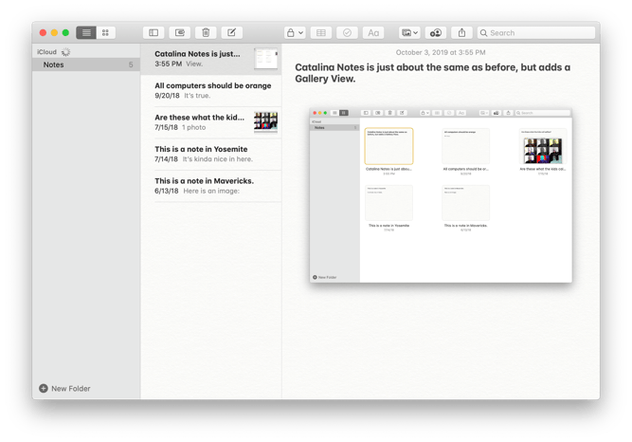
Task: Maximize the Notes window
Action: click(65, 32)
